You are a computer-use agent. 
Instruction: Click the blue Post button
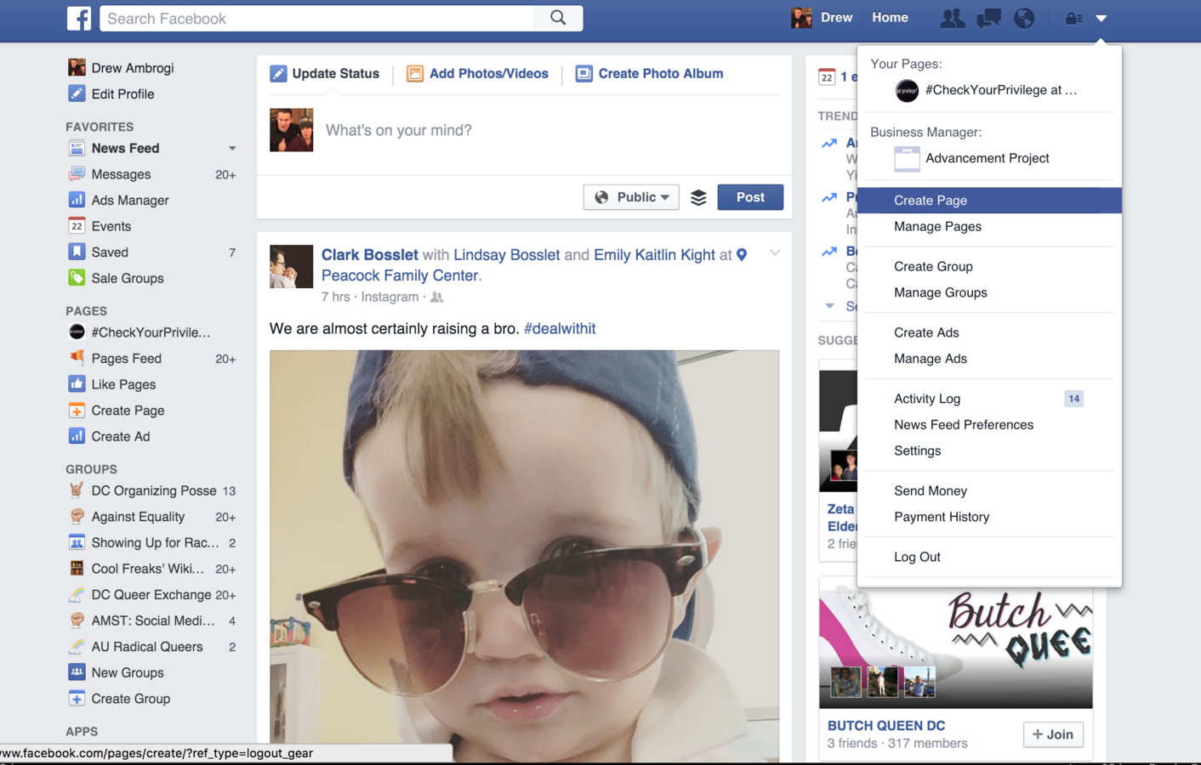click(x=750, y=197)
